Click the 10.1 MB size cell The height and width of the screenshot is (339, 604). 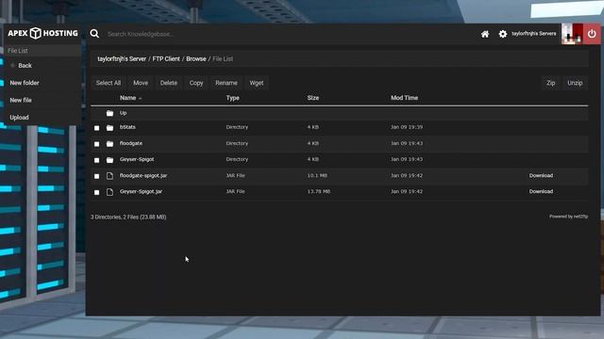tap(317, 176)
